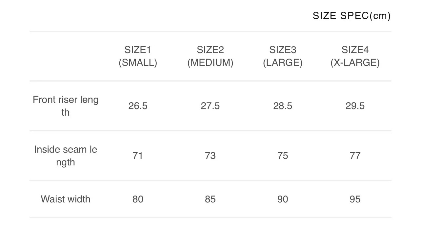
Task: Click the 26.5 front riser value
Action: pyautogui.click(x=138, y=106)
